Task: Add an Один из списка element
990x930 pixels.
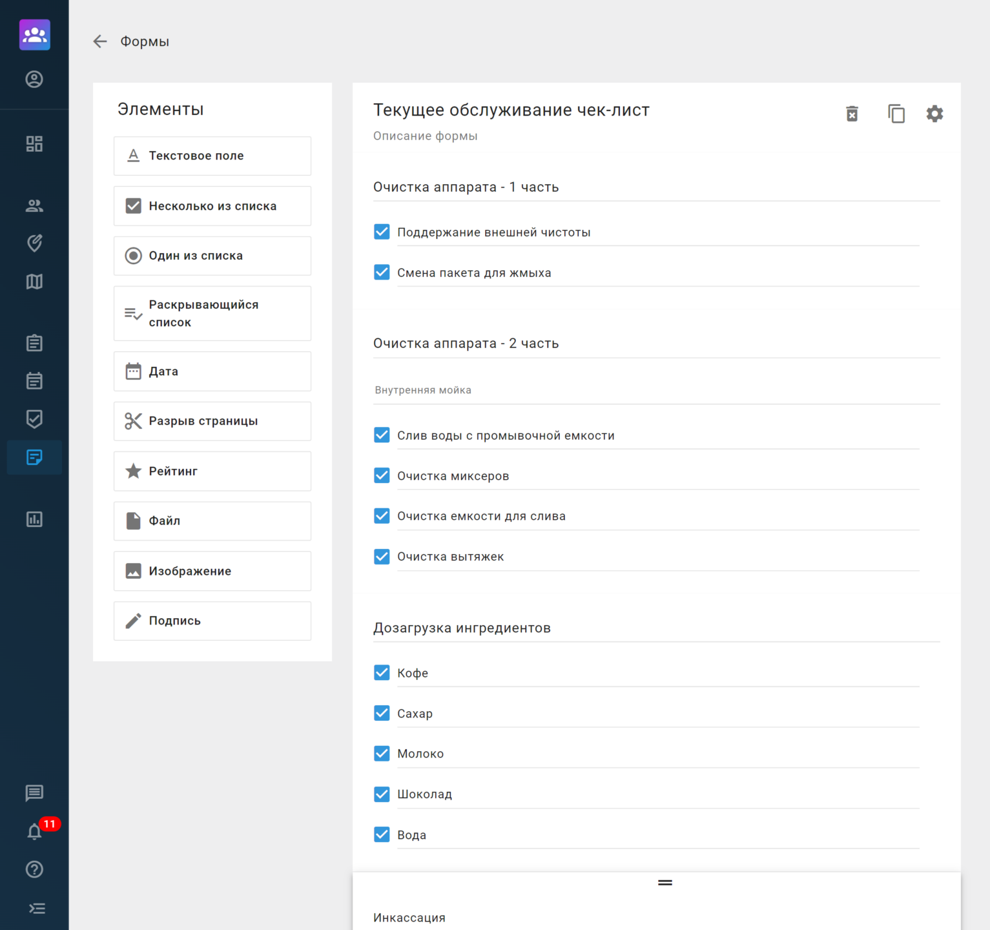Action: tap(212, 256)
